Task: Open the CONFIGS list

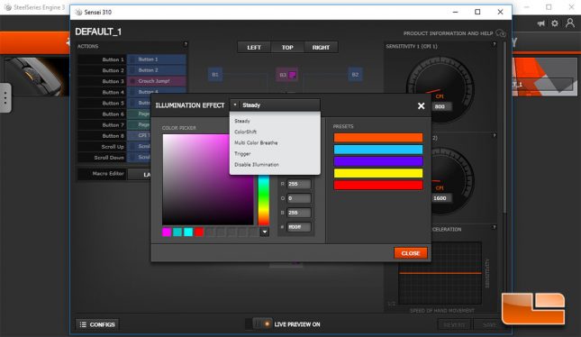Action: click(x=97, y=324)
